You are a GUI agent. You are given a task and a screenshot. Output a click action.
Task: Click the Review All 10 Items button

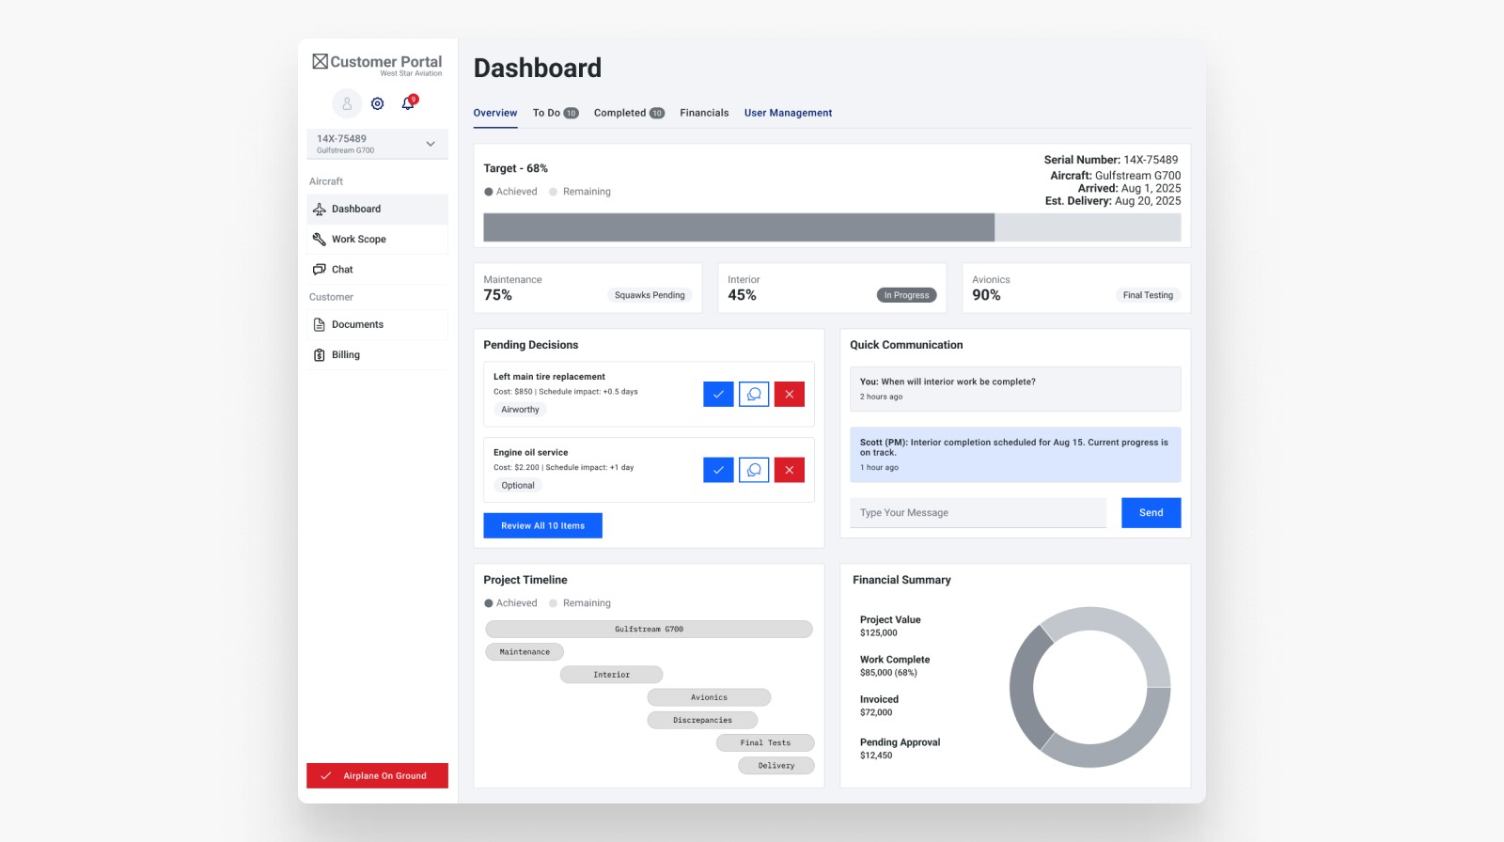tap(542, 526)
